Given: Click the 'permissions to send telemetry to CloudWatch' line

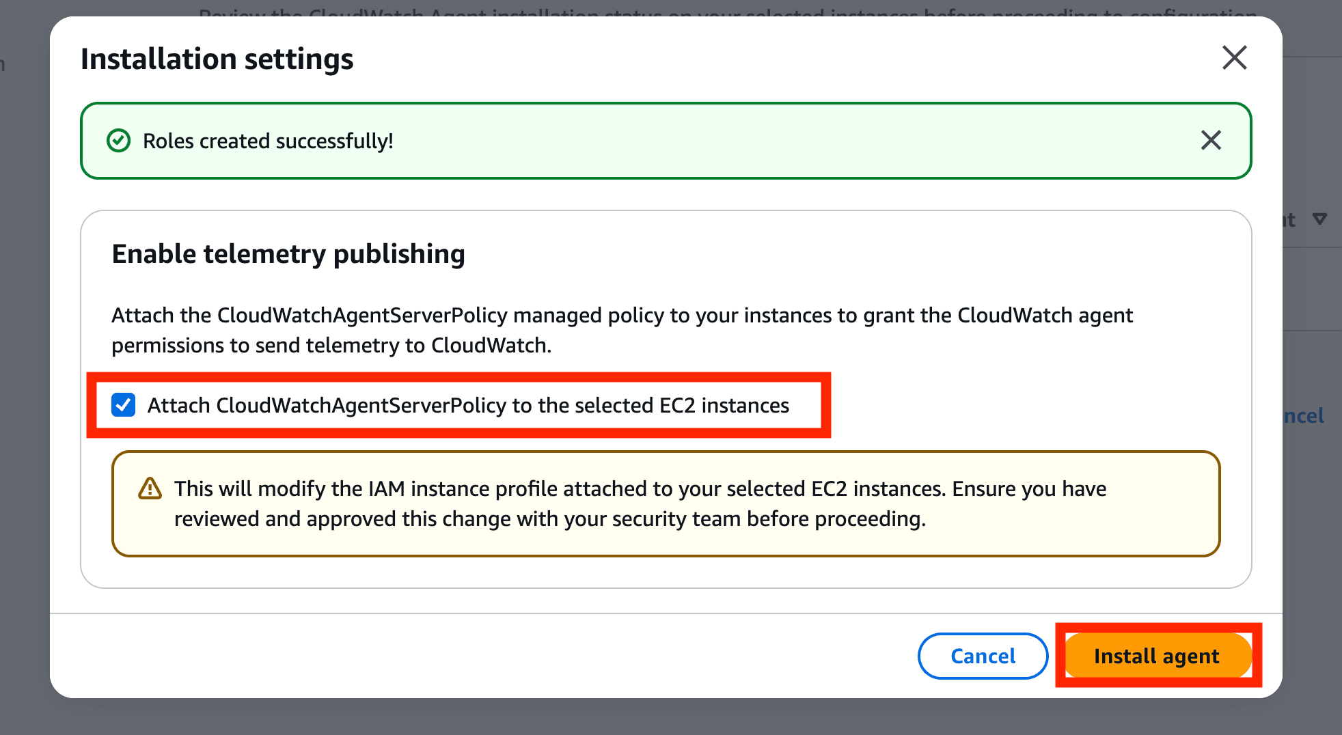Looking at the screenshot, I should coord(331,346).
